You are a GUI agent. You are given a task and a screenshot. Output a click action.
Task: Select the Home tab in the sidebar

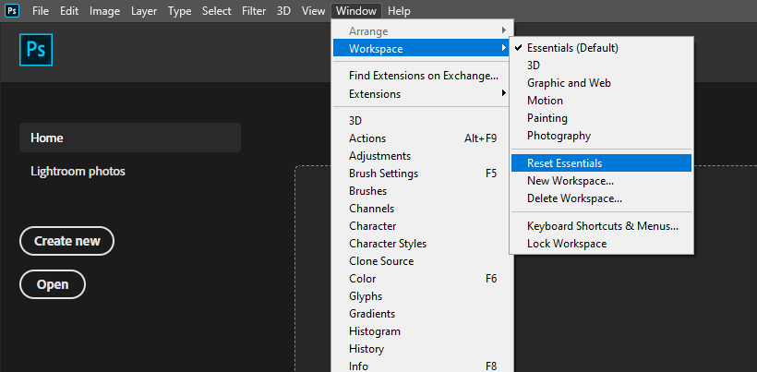(x=129, y=138)
